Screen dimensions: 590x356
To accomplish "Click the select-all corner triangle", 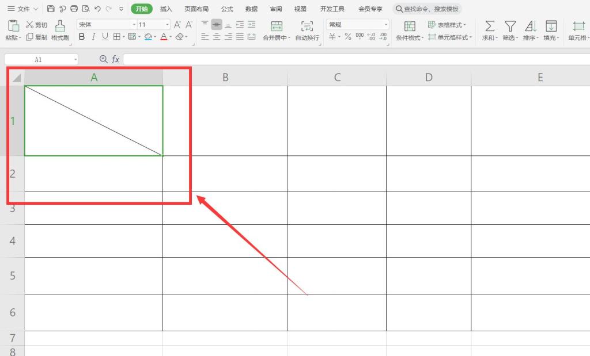I will pos(16,78).
